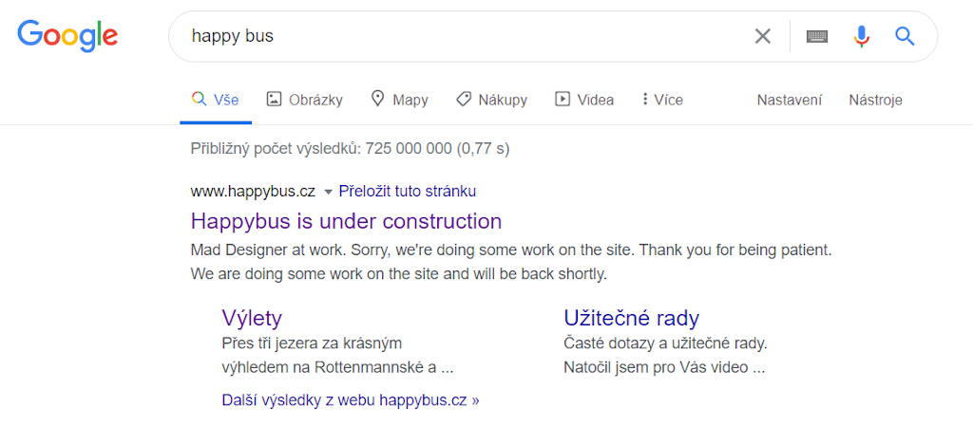The image size is (973, 426).
Task: Click the Obrázky image icon
Action: (275, 99)
